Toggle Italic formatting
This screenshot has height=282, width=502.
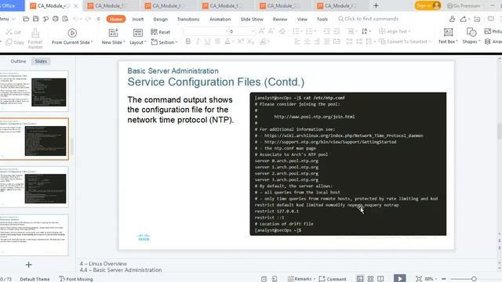(198, 42)
